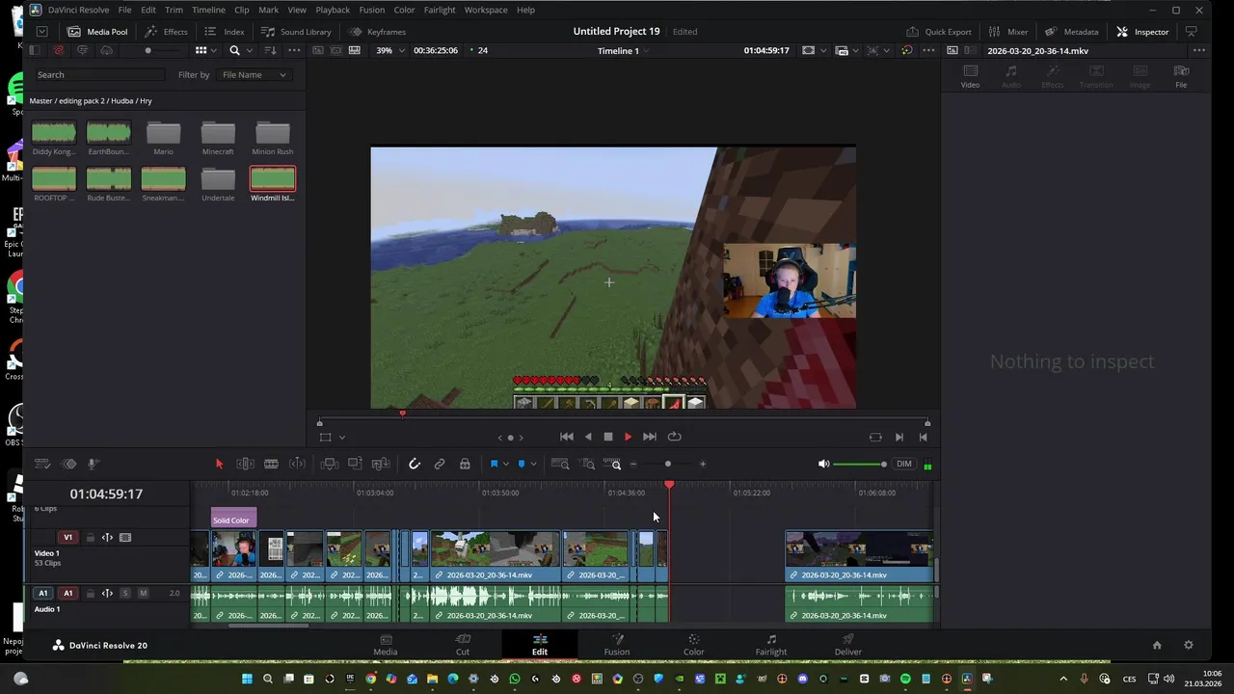Open Project Settings gear icon
1234x694 pixels.
[x=1188, y=645]
